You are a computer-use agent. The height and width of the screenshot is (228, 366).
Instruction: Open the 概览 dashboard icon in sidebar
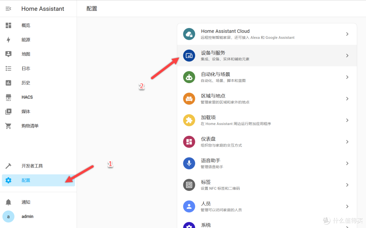(x=8, y=25)
